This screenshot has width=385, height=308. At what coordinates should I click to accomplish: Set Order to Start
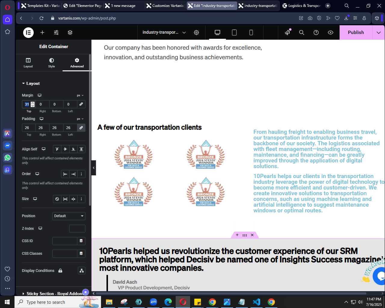click(65, 174)
